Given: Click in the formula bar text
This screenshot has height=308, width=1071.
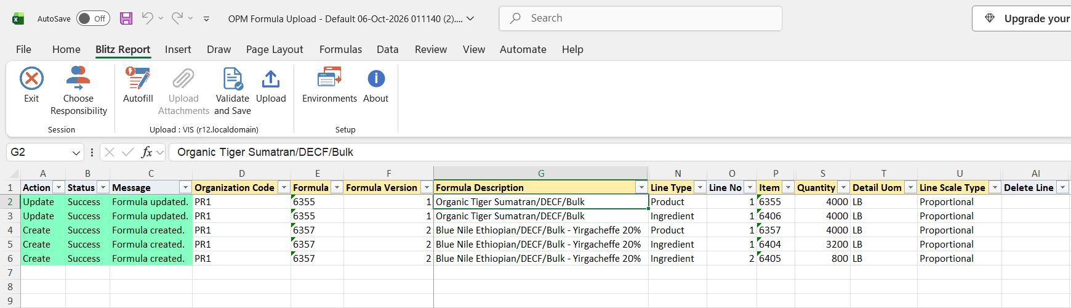Looking at the screenshot, I should click(619, 152).
